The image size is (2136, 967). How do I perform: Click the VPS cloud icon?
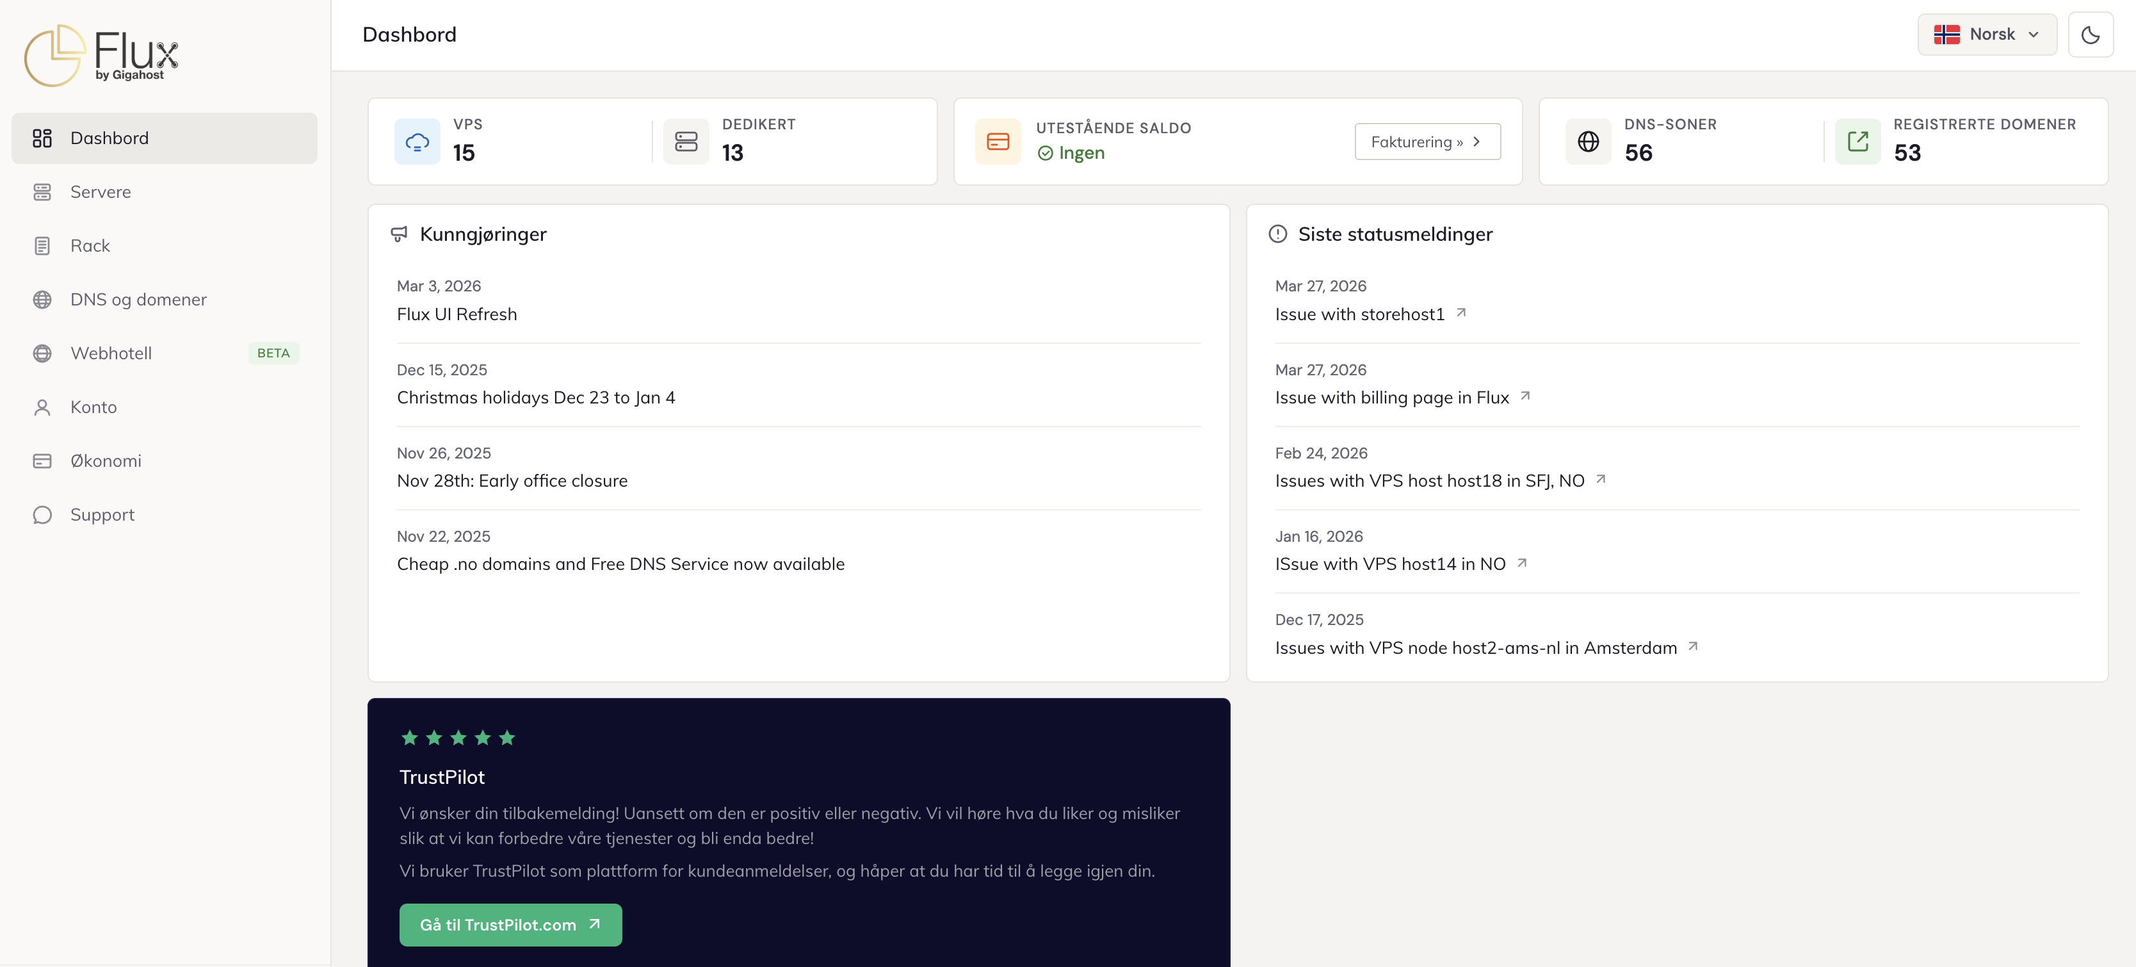[x=417, y=142]
